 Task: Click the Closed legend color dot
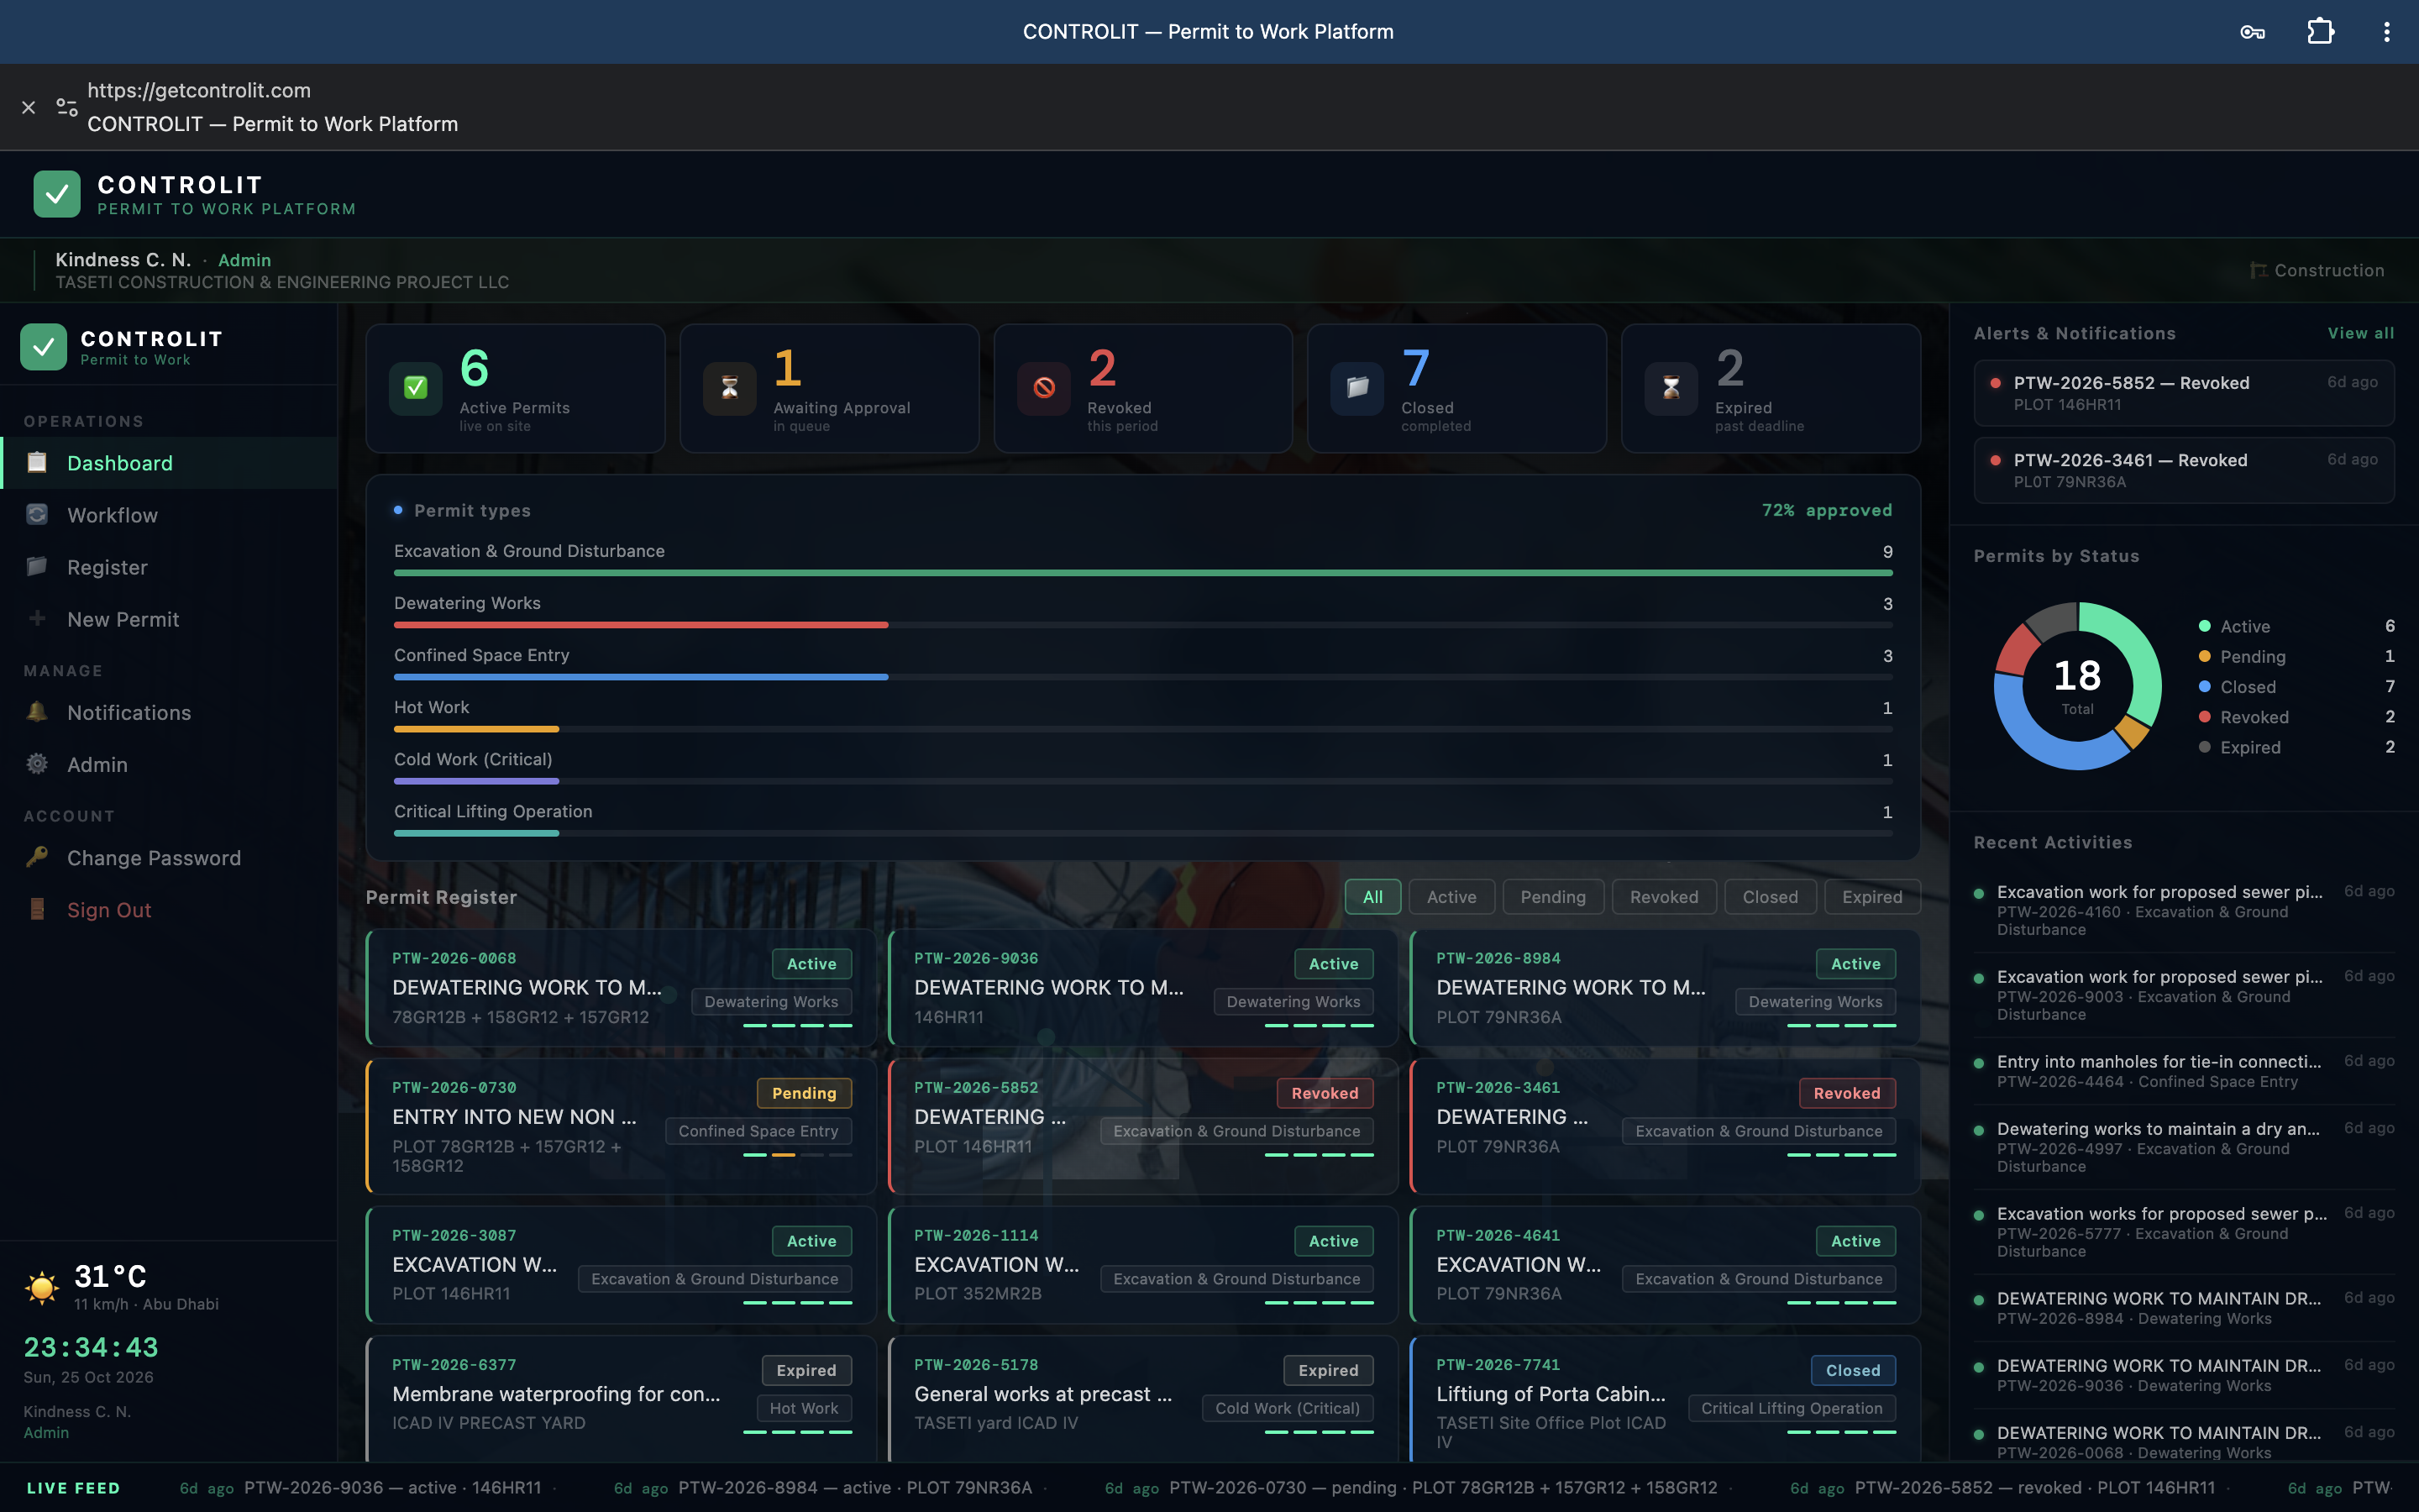coord(2204,687)
